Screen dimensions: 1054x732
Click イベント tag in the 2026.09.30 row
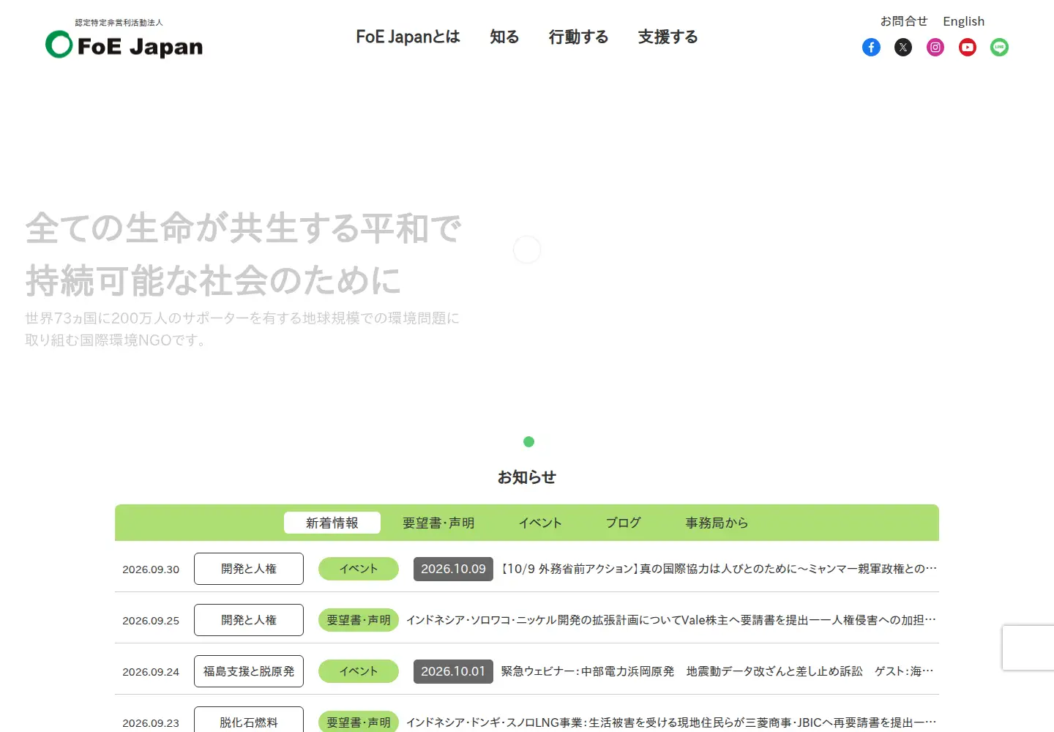359,569
